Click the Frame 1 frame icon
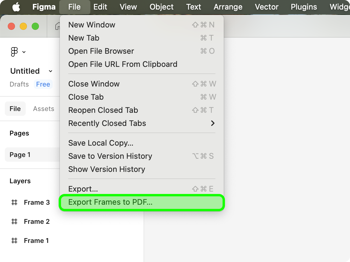350x262 pixels. point(14,241)
